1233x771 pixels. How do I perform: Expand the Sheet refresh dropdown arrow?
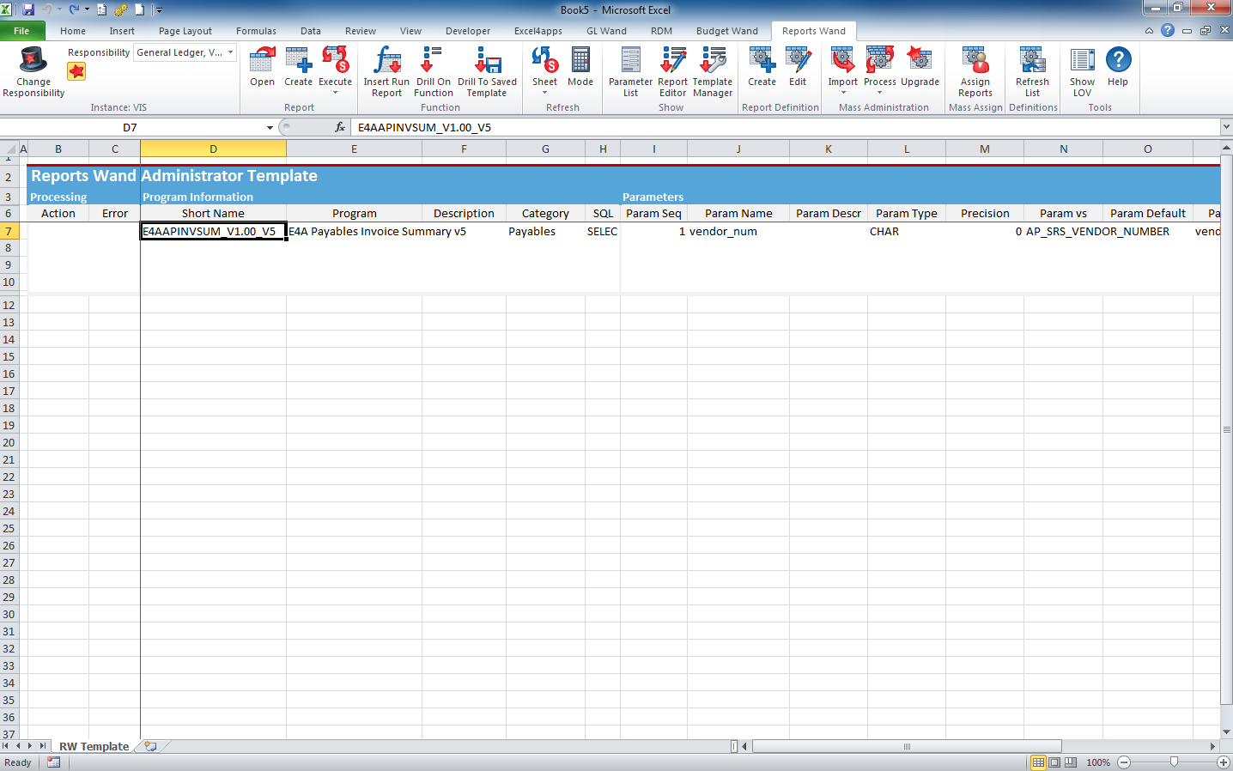click(544, 93)
